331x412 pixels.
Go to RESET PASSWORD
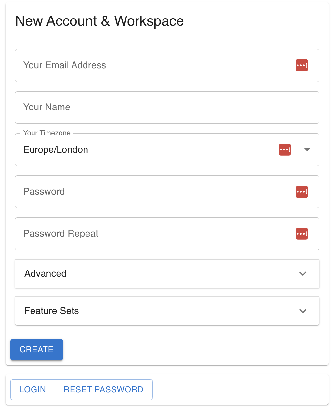[103, 390]
